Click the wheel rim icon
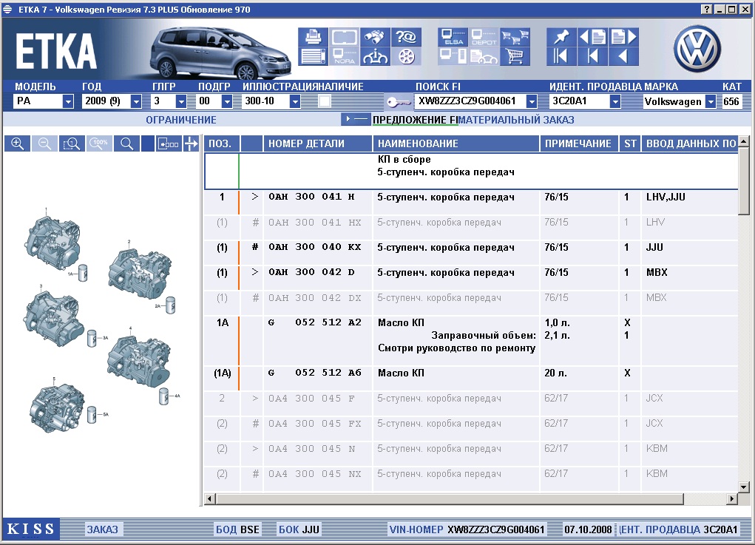The image size is (755, 545). tap(407, 56)
